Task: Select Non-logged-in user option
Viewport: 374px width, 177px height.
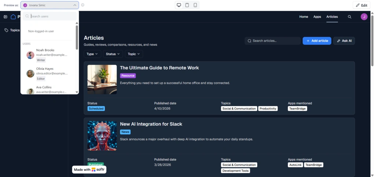Action: [x=41, y=31]
